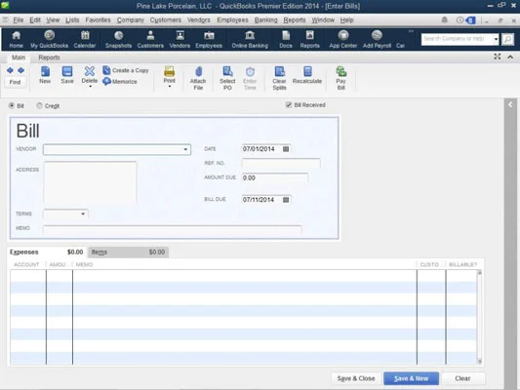The image size is (520, 390).
Task: Switch to the Main ribbon tab
Action: pos(19,58)
